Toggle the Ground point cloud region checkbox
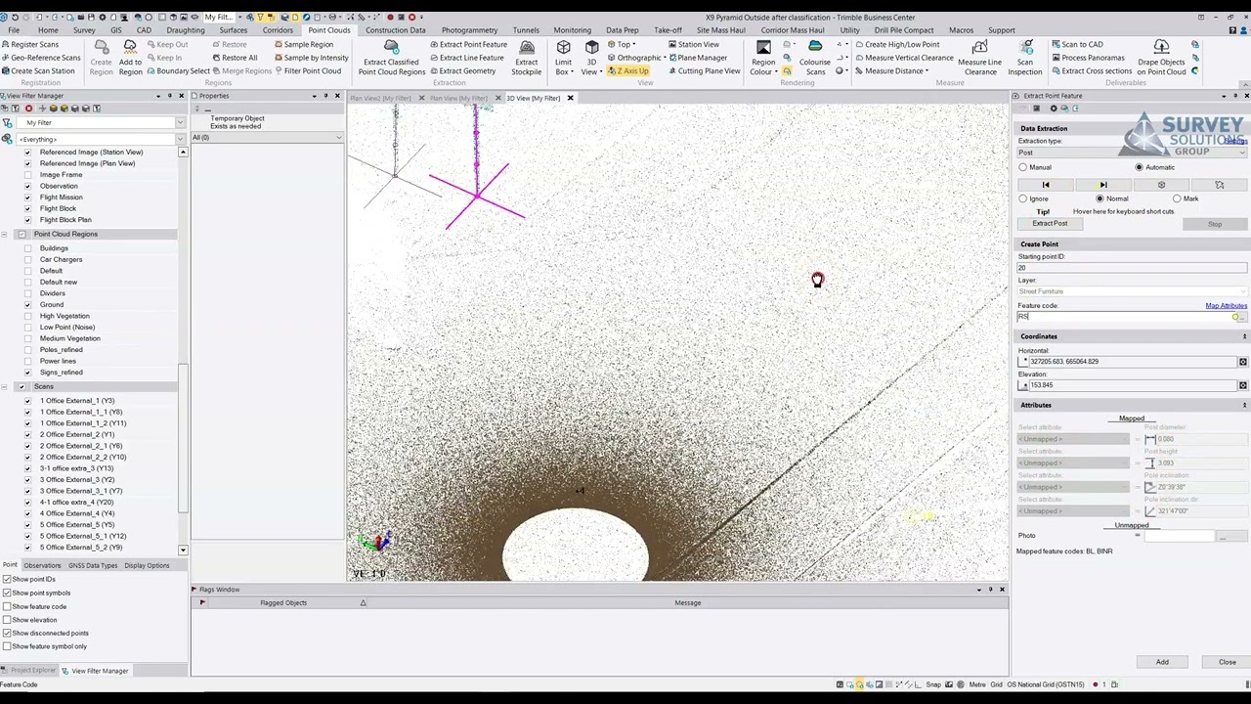Screen dimensions: 1251x704 (27, 305)
